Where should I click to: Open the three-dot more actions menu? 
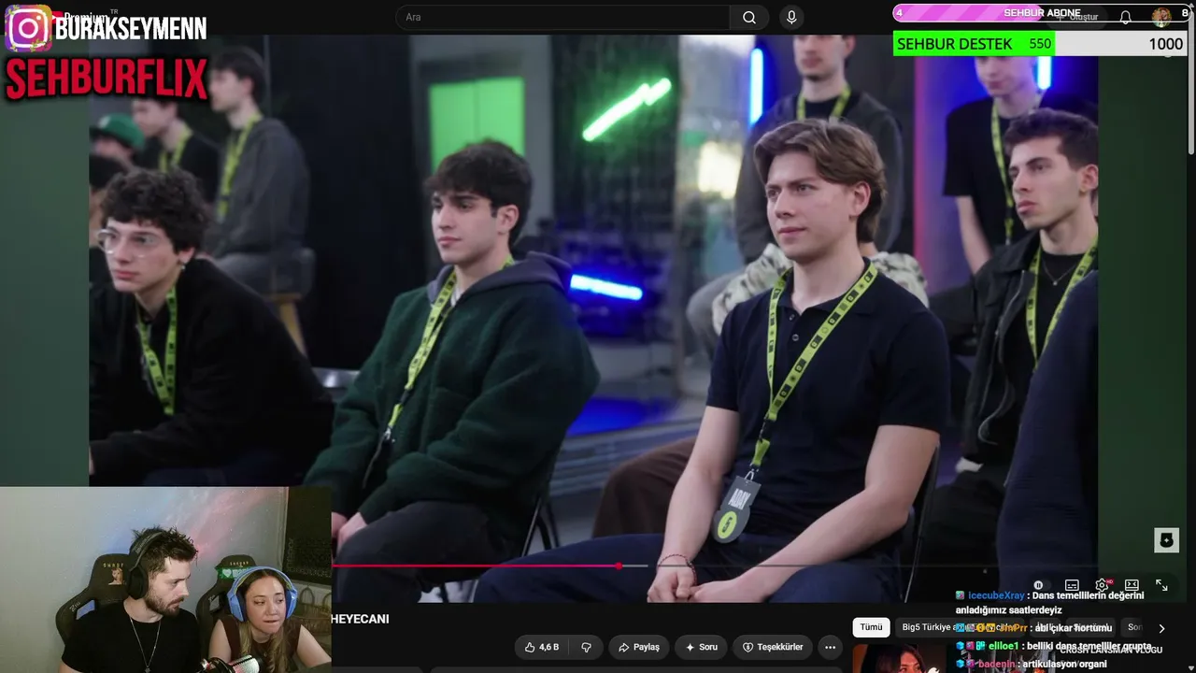click(x=830, y=647)
